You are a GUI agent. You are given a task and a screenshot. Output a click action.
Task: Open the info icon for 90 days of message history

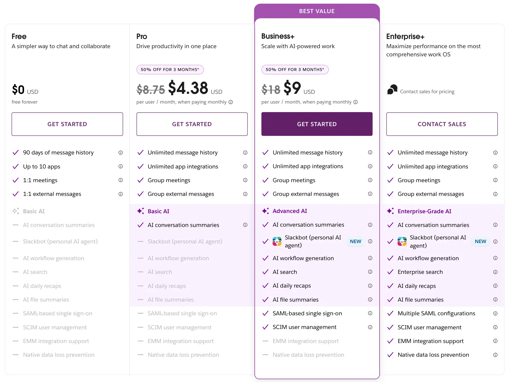pyautogui.click(x=121, y=153)
